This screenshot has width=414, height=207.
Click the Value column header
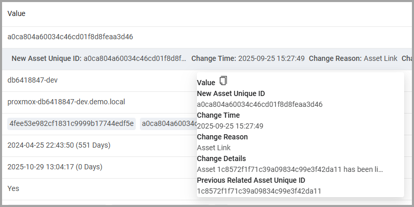point(17,13)
